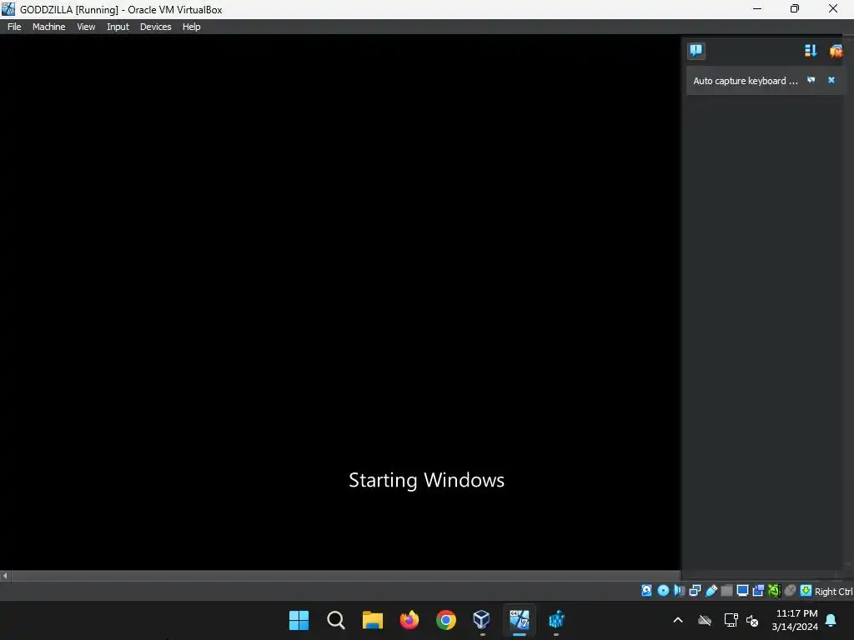
Task: Click the gray mouse integration status icon
Action: coord(791,591)
